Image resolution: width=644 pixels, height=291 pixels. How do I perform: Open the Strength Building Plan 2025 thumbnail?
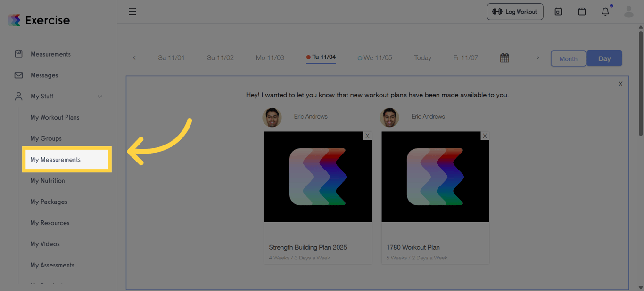318,177
